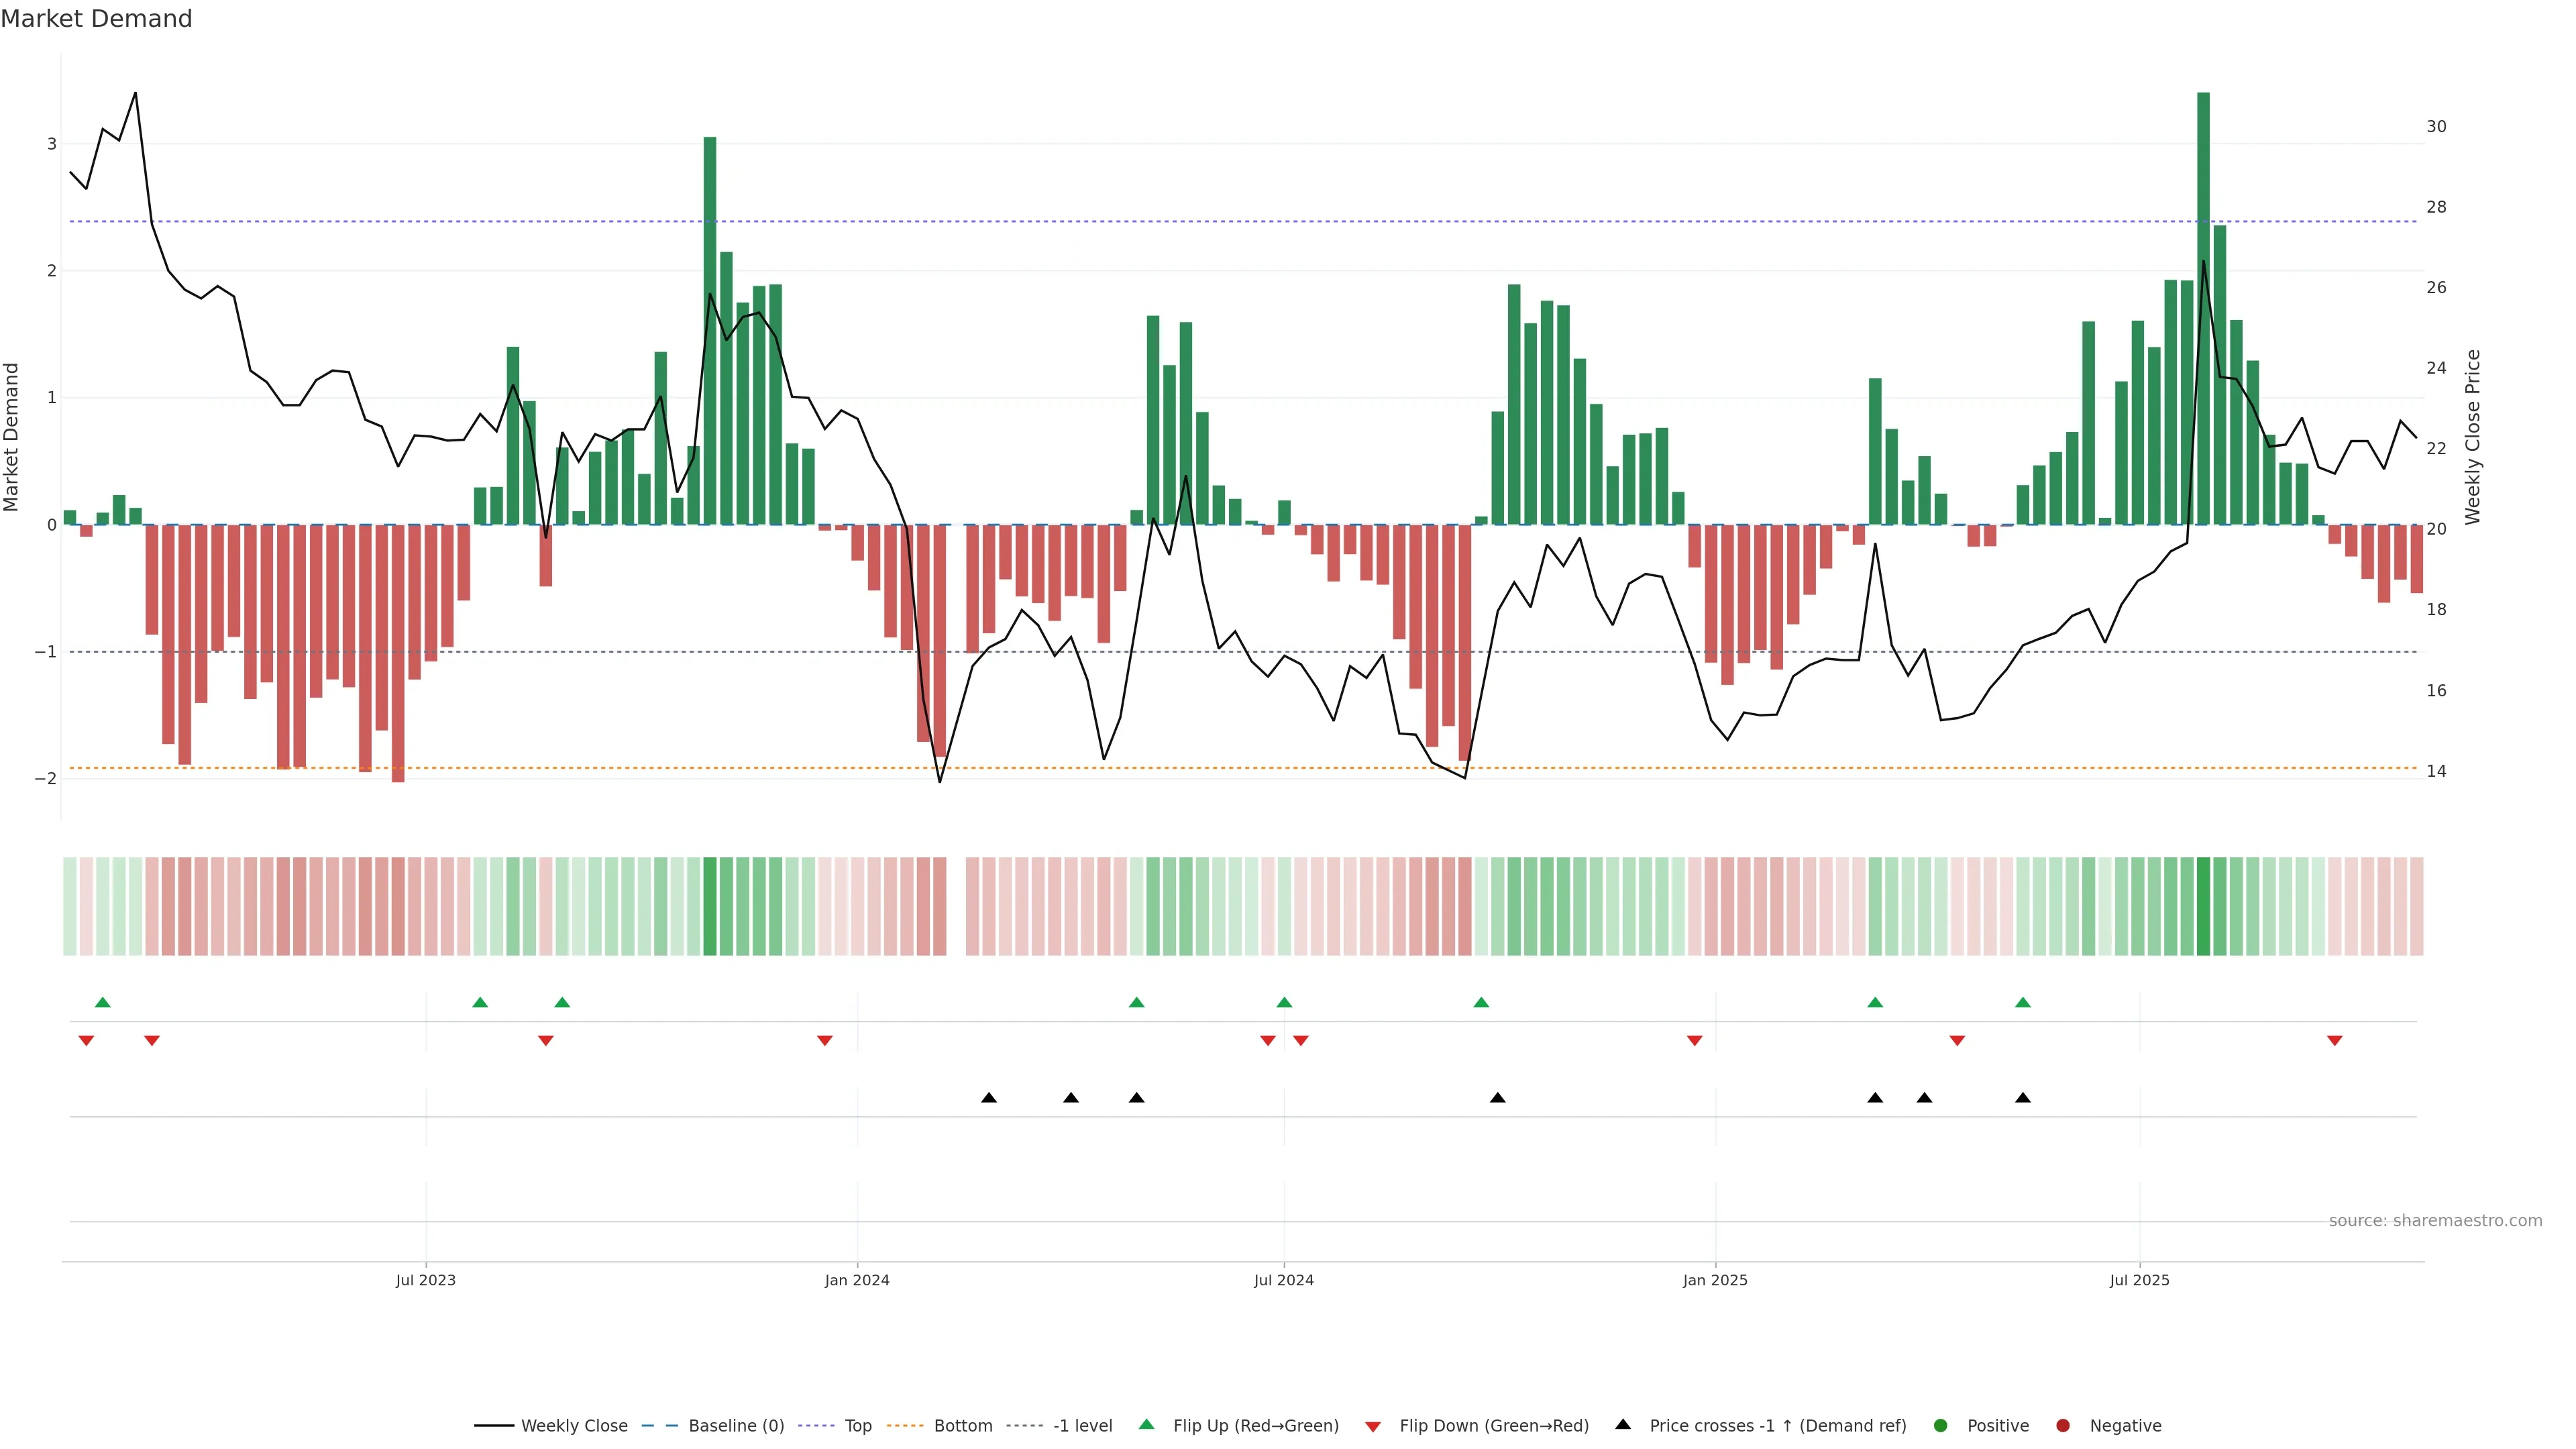This screenshot has height=1449, width=2576.
Task: Click the darkest green heatmap cell after Jul 2025
Action: (2203, 906)
